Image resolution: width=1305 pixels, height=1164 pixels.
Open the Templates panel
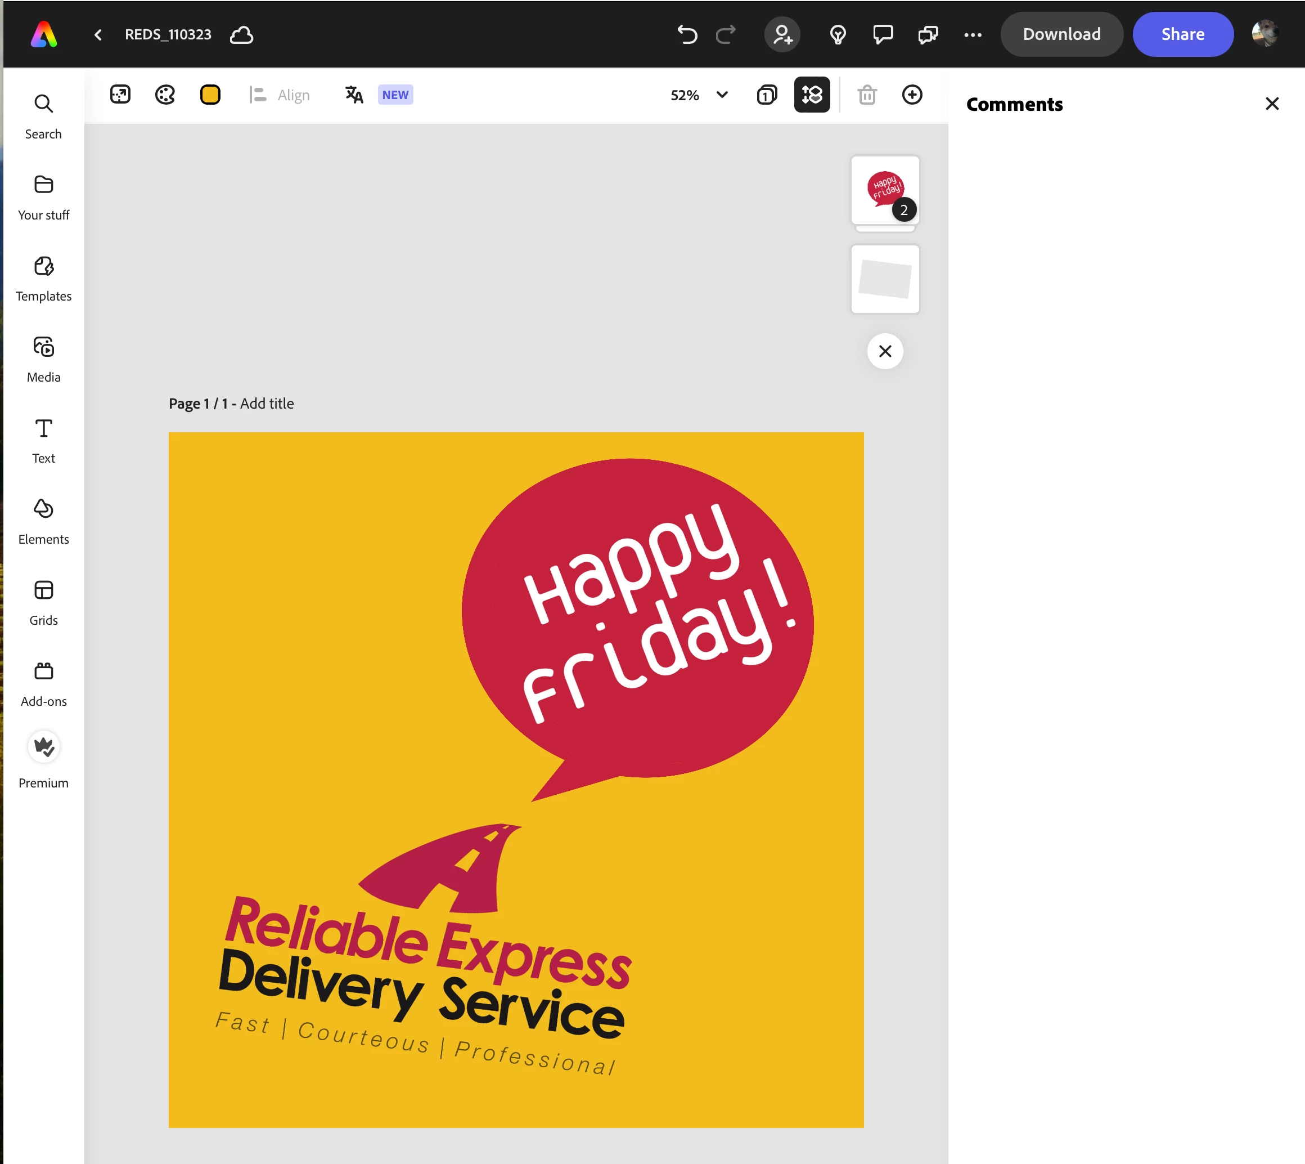click(43, 279)
